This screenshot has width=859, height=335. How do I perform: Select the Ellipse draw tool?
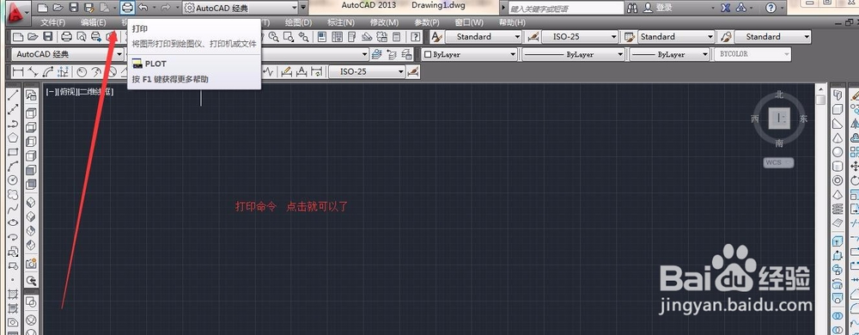13,222
